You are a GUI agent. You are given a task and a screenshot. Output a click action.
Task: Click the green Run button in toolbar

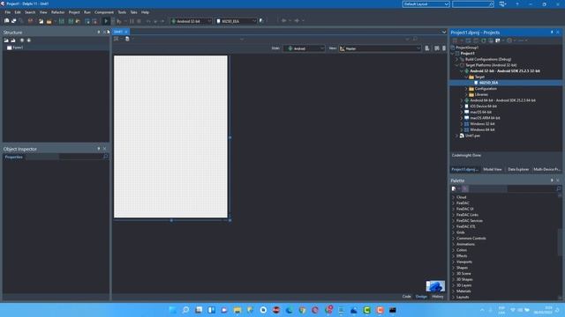(x=106, y=21)
